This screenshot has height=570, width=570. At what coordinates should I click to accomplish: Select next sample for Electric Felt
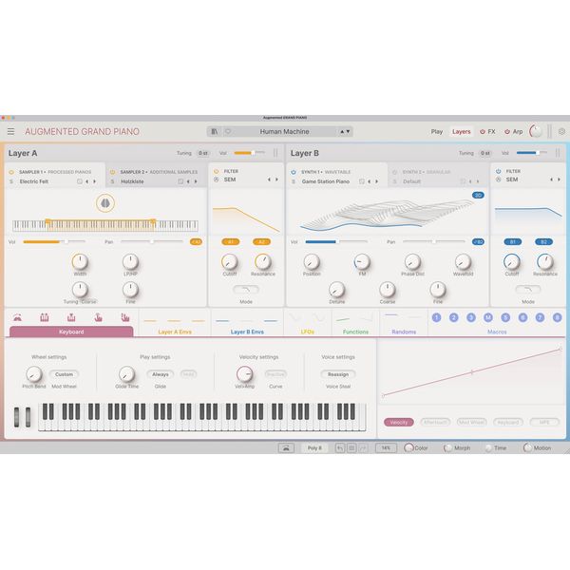point(94,181)
